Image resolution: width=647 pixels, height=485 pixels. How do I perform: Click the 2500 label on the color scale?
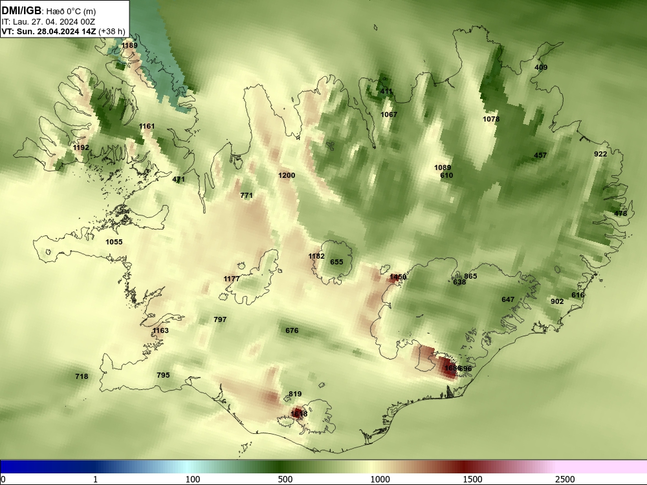click(x=565, y=479)
